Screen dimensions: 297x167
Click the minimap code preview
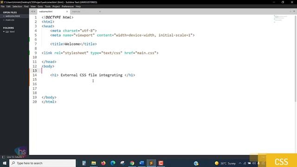point(280,19)
